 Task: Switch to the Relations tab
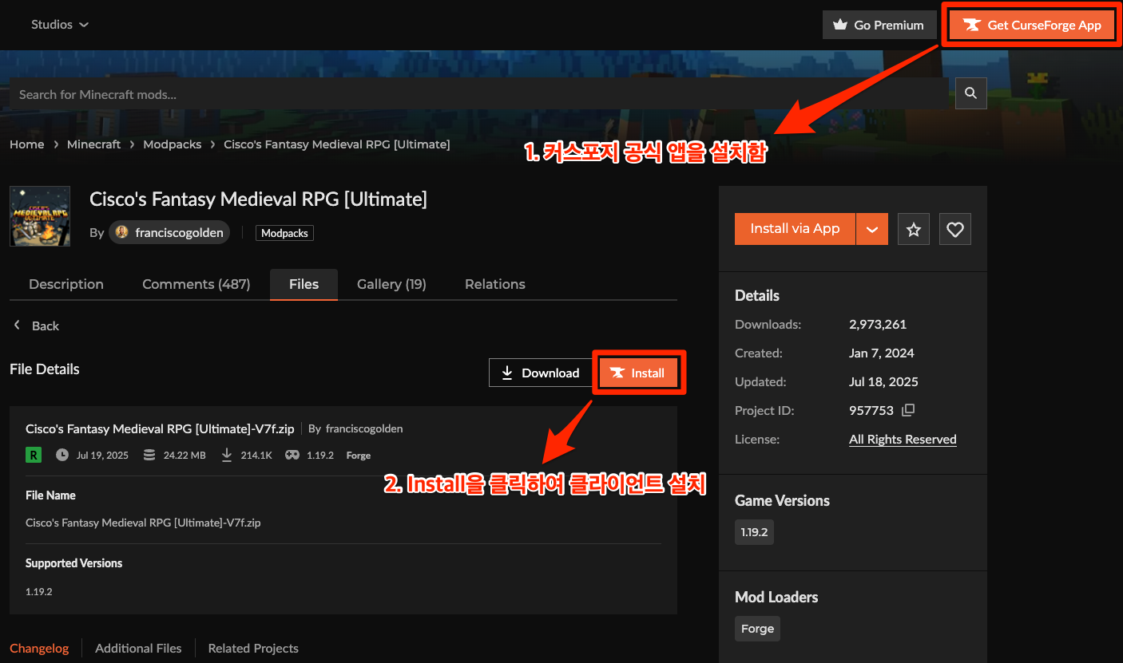[495, 284]
